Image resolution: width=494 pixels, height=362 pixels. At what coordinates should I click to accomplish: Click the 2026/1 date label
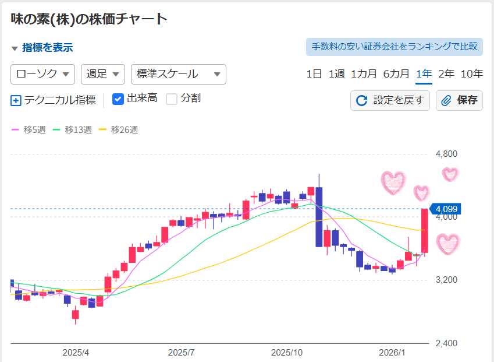click(x=392, y=353)
